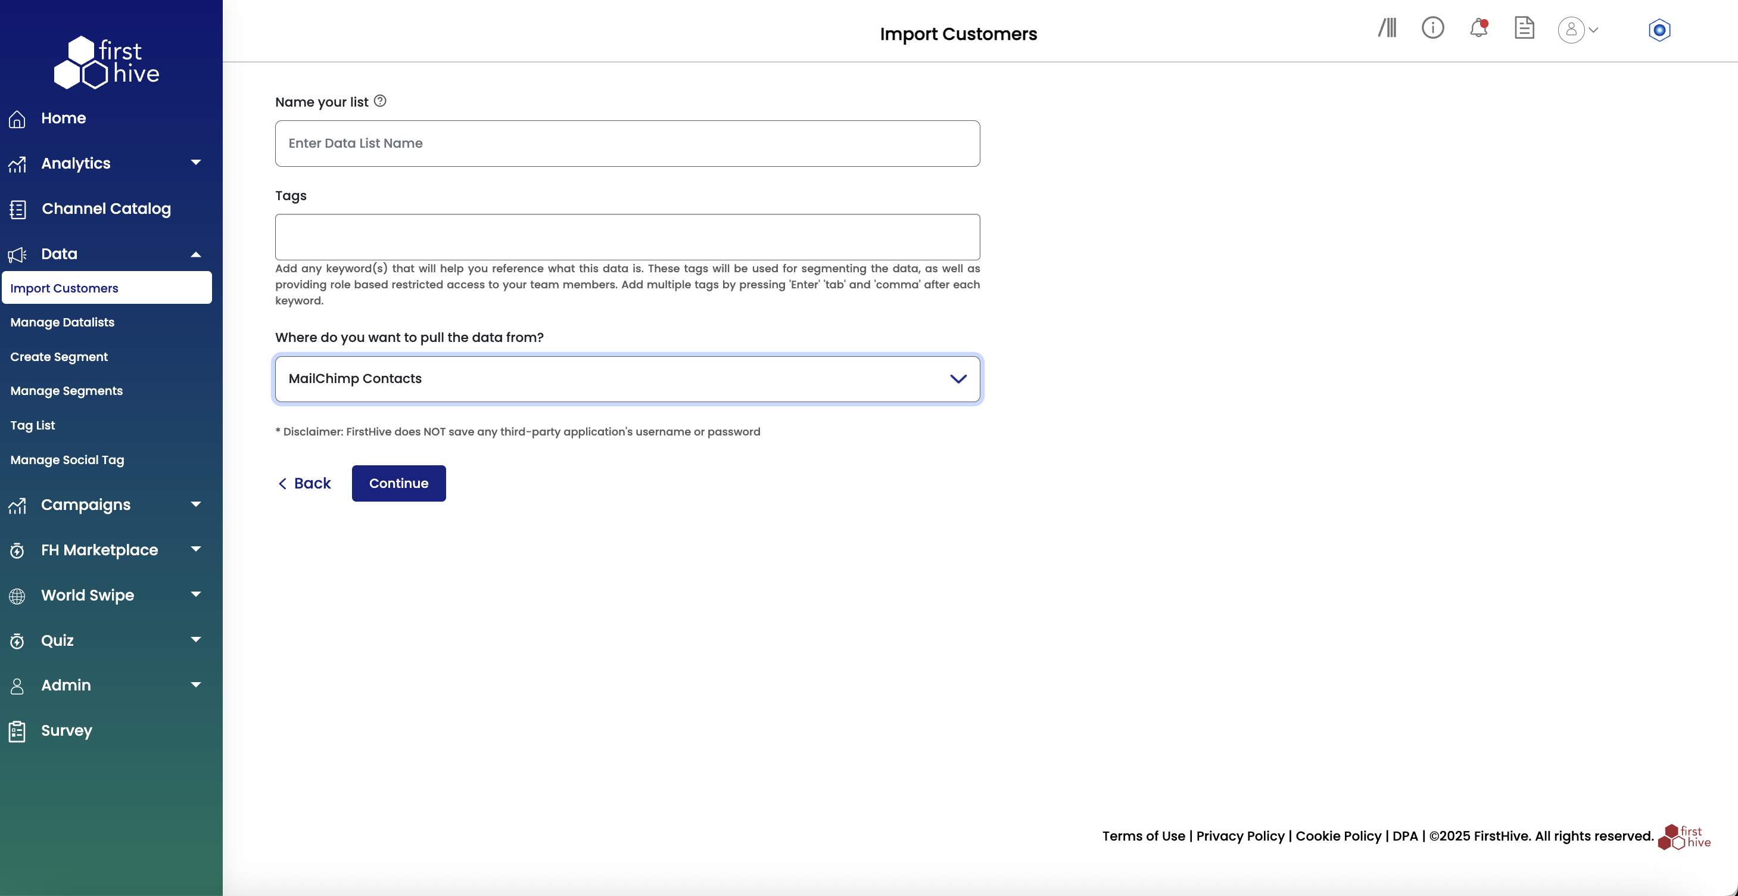This screenshot has height=896, width=1738.
Task: Open DPA link in footer
Action: (x=1406, y=836)
